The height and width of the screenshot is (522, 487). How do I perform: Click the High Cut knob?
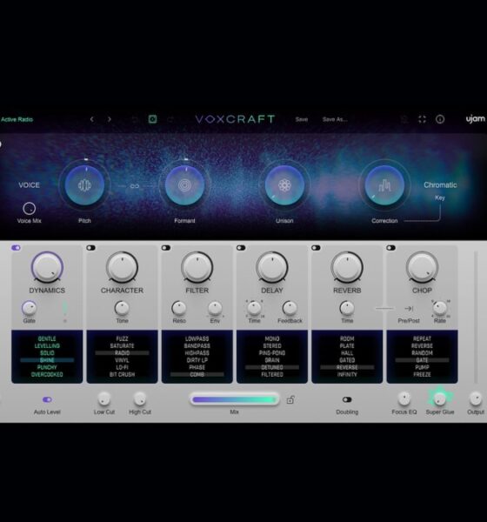(140, 398)
